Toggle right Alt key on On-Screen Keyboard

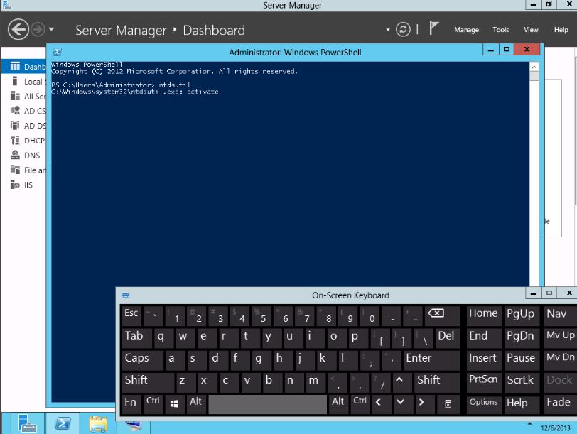(338, 404)
